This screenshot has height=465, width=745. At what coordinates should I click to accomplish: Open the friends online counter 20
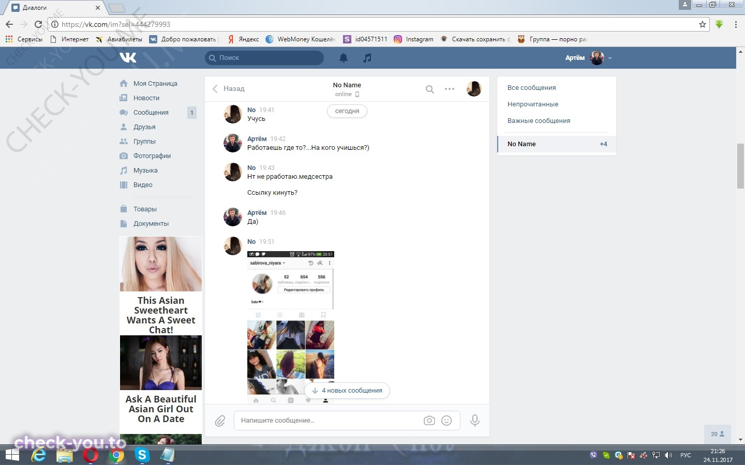click(x=718, y=434)
